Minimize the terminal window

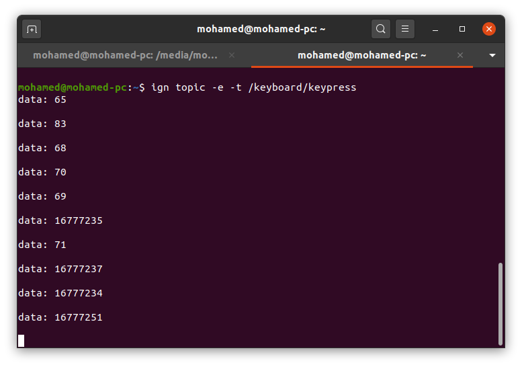pyautogui.click(x=436, y=29)
